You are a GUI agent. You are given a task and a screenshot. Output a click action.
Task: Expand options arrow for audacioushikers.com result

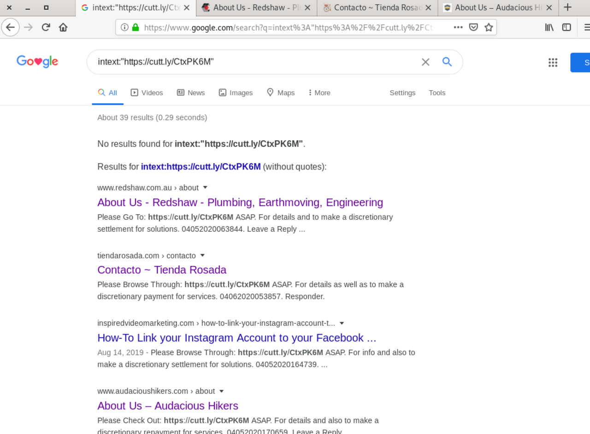click(221, 391)
